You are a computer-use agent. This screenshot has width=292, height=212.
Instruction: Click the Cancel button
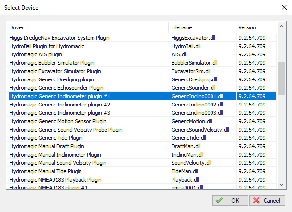coord(267,200)
